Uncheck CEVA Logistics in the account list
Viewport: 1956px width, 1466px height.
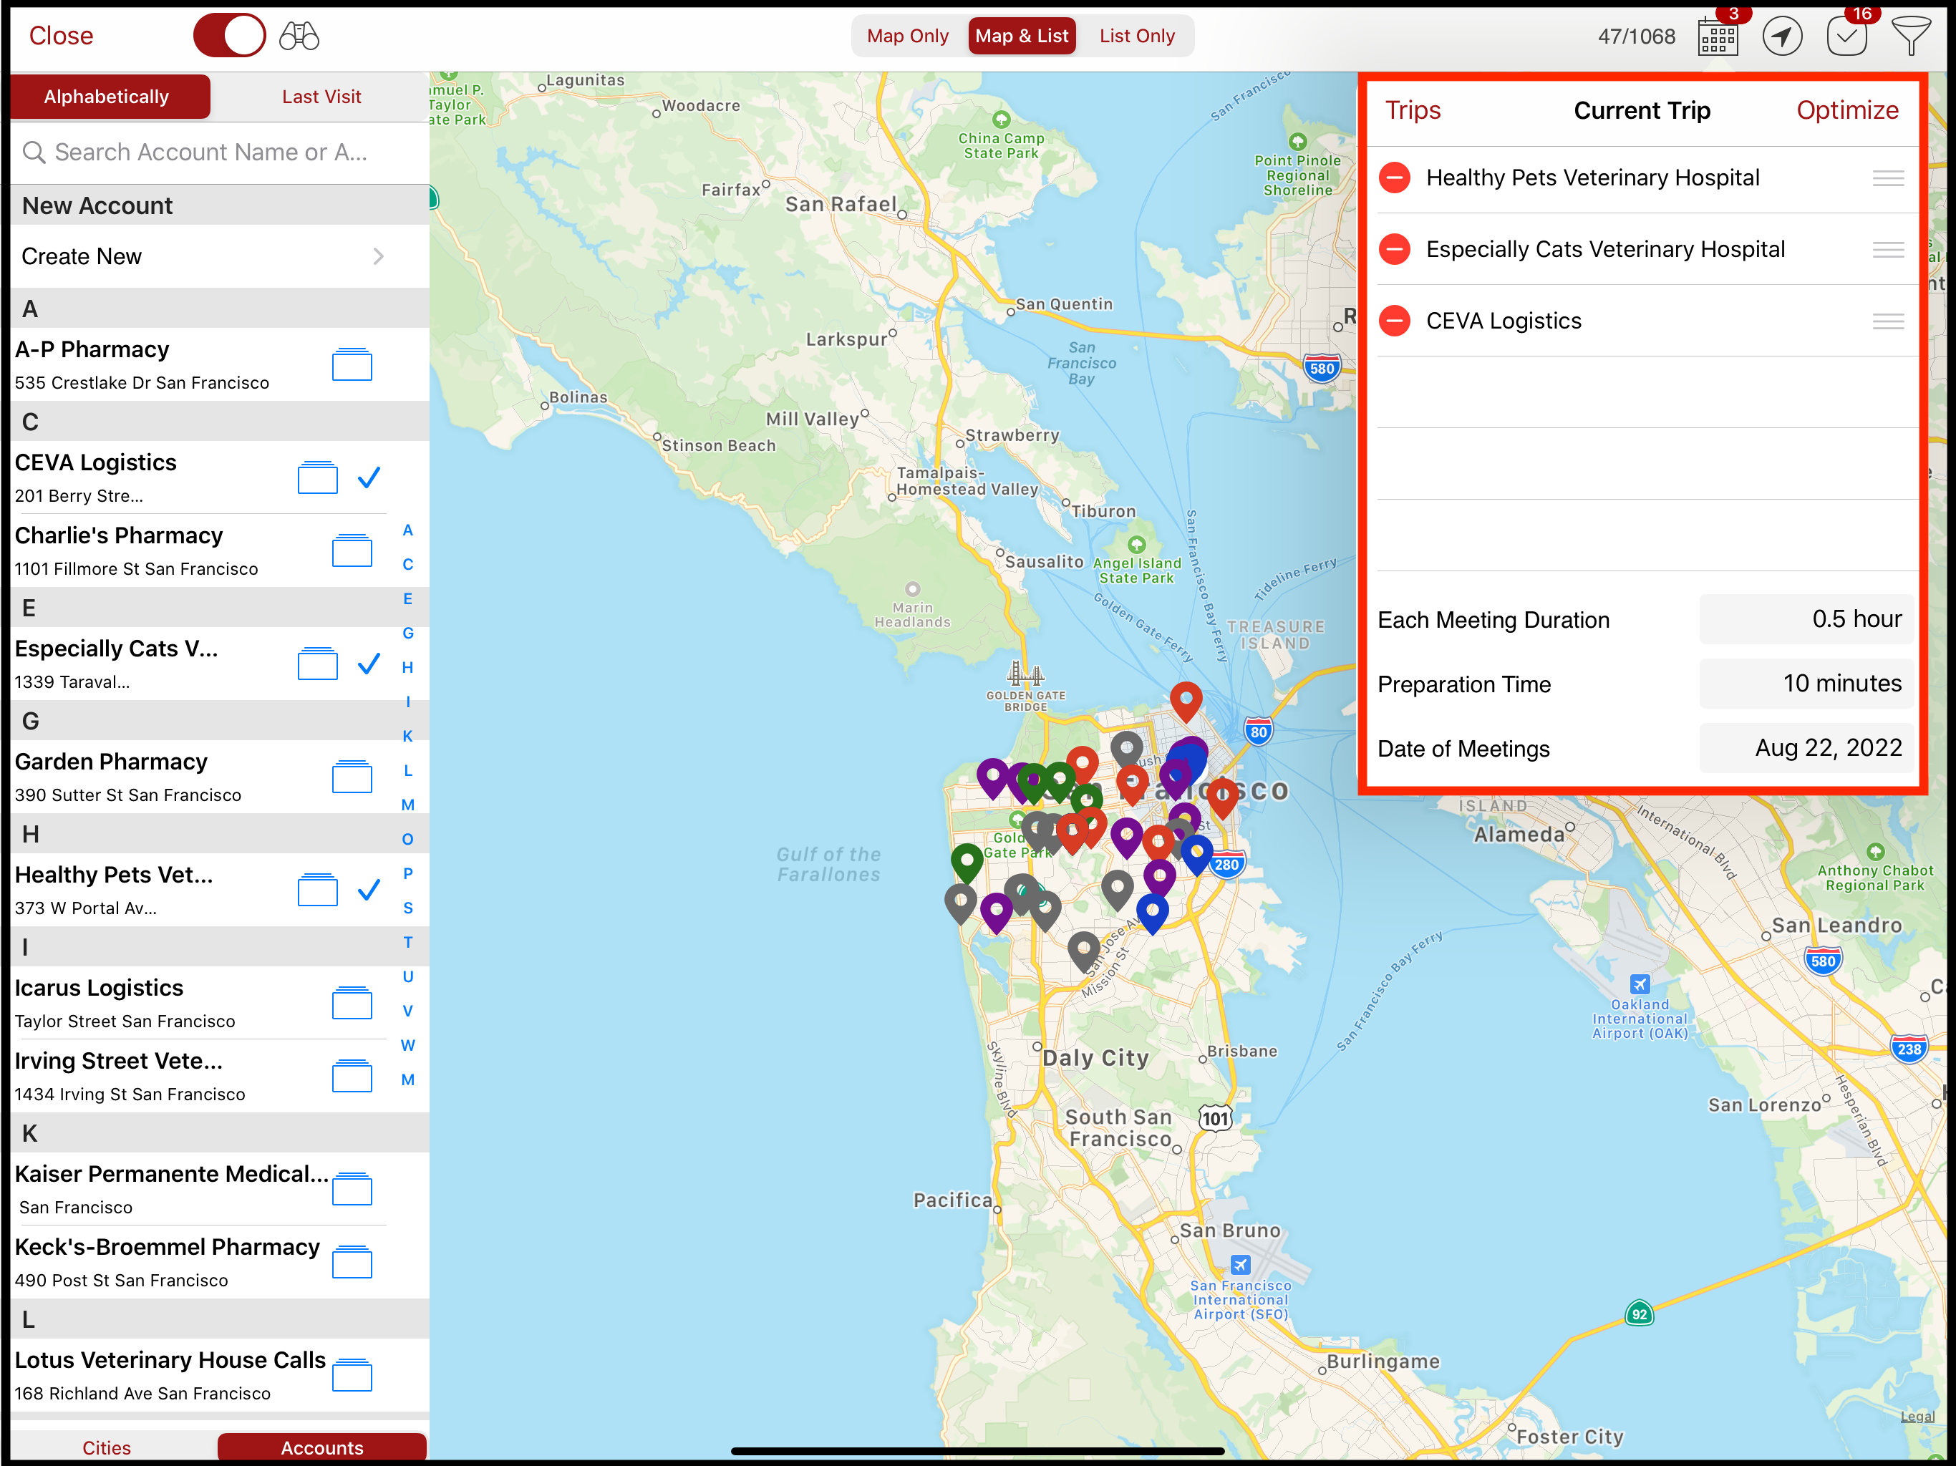point(369,477)
